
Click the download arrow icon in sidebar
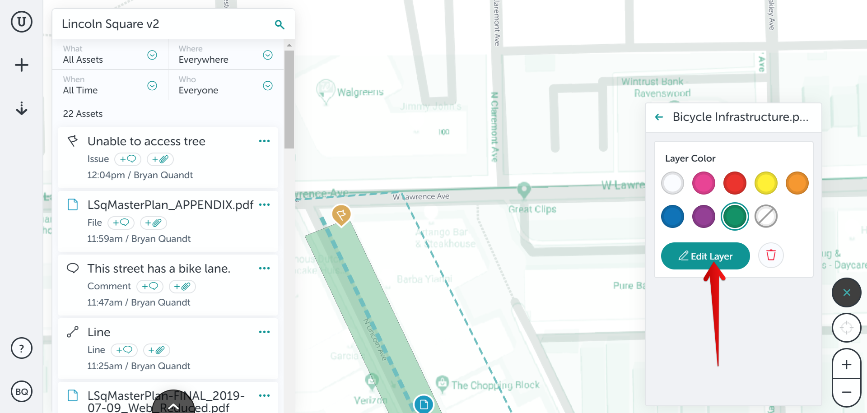point(22,108)
